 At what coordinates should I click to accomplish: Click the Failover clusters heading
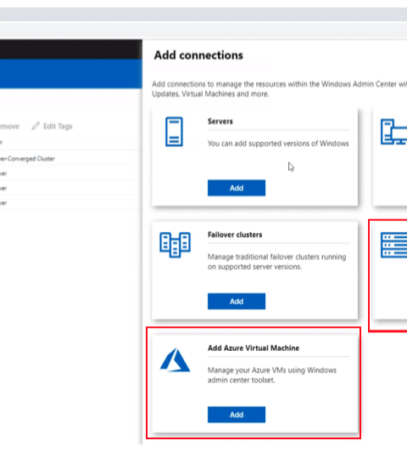click(x=235, y=234)
